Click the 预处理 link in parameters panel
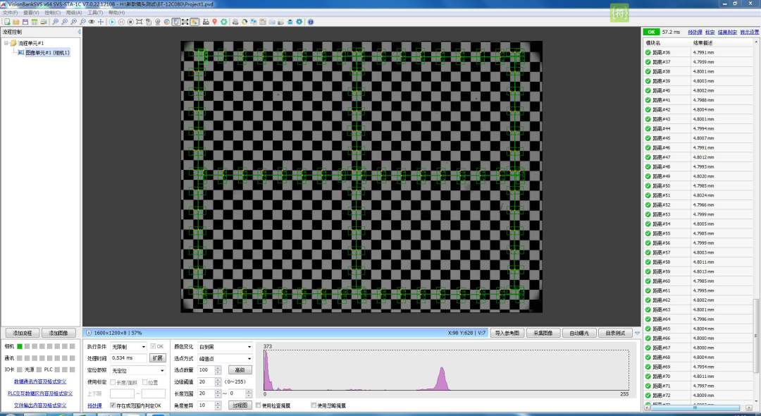This screenshot has height=416, width=761. [94, 406]
